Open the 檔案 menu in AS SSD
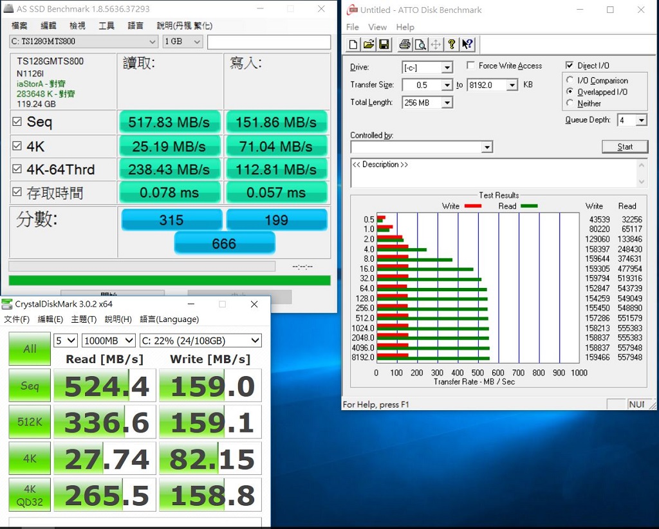 [x=19, y=26]
